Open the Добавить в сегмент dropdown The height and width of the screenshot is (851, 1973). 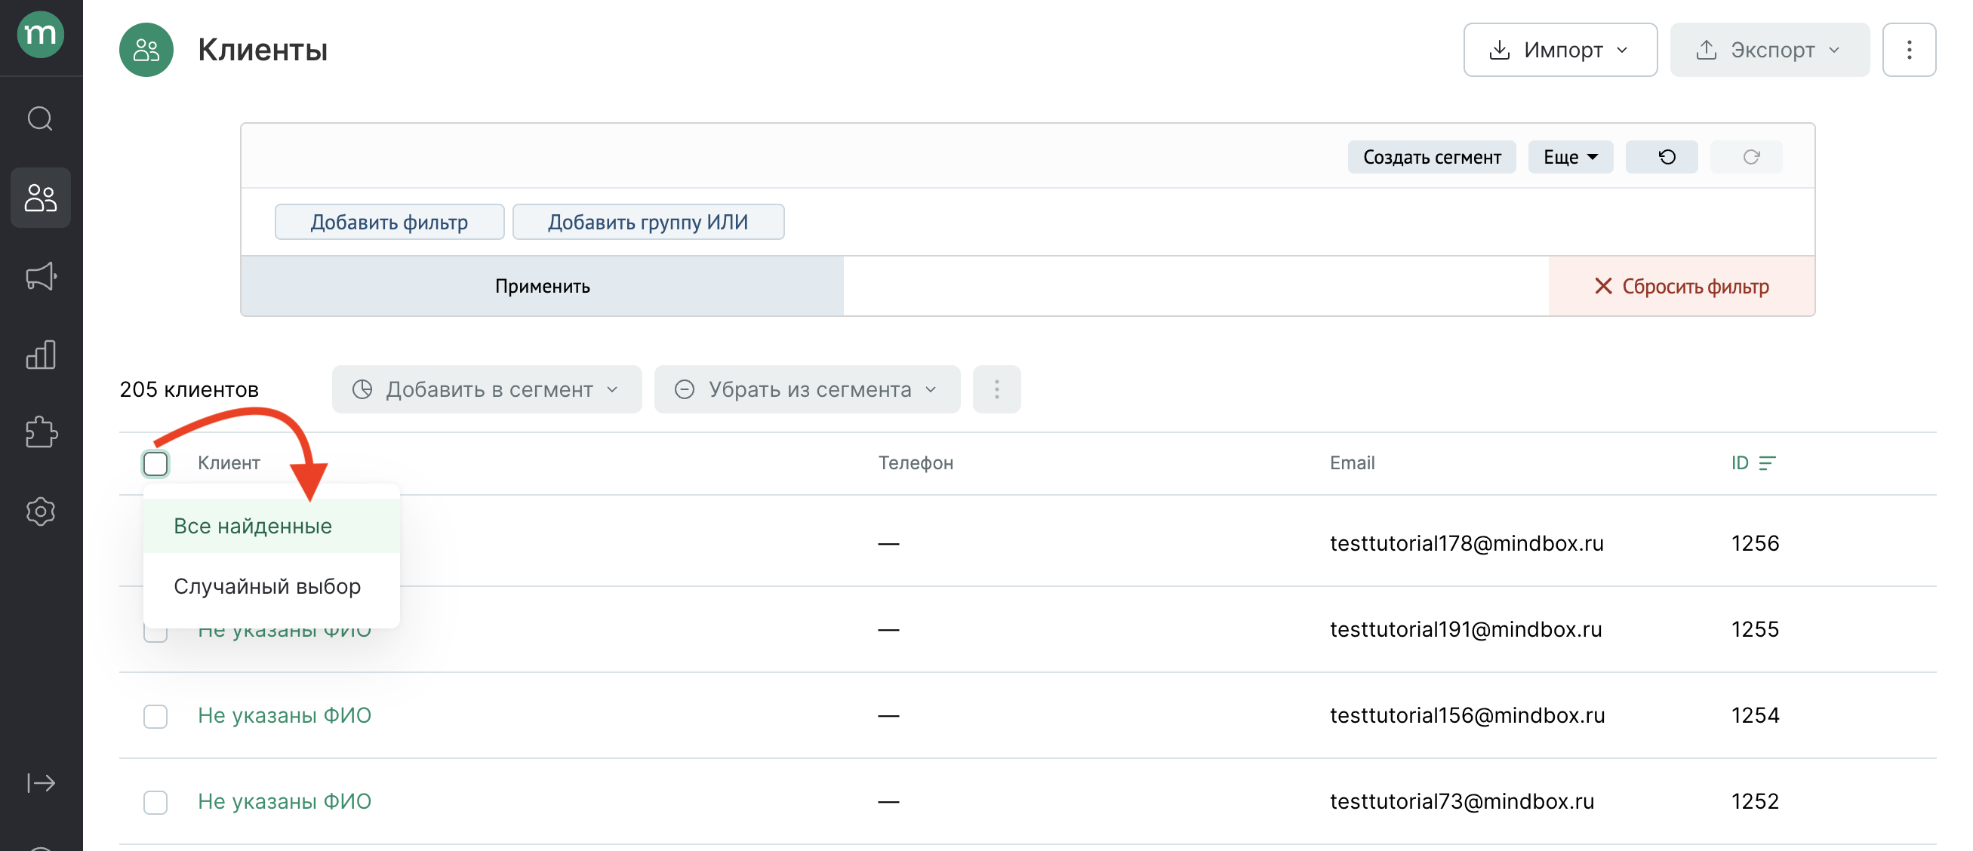pyautogui.click(x=486, y=389)
